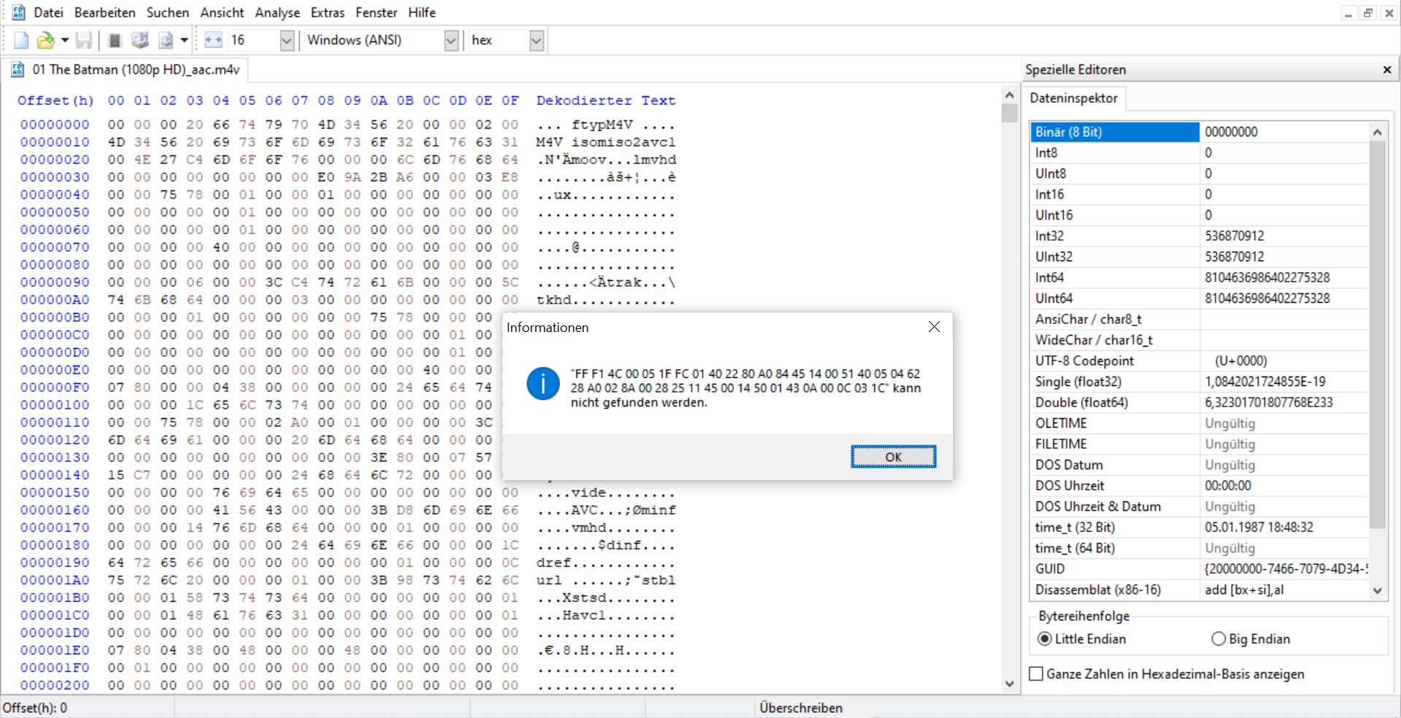Restore the document window using the restore icon
The width and height of the screenshot is (1401, 718).
1368,12
